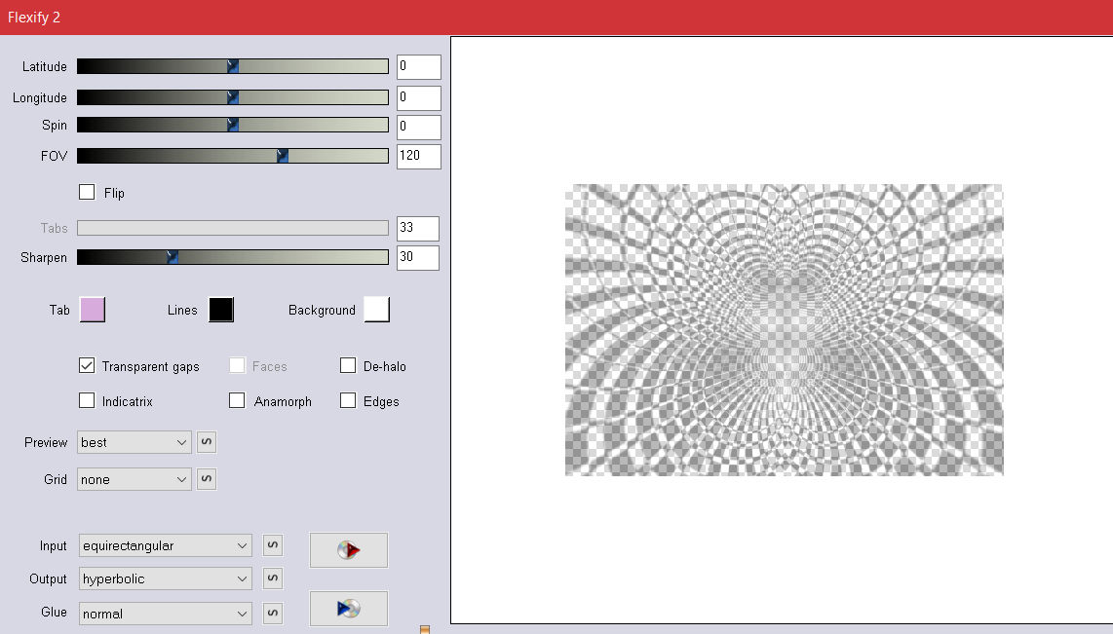Click the small orange icon at panel bottom
This screenshot has height=634, width=1113.
coord(424,629)
